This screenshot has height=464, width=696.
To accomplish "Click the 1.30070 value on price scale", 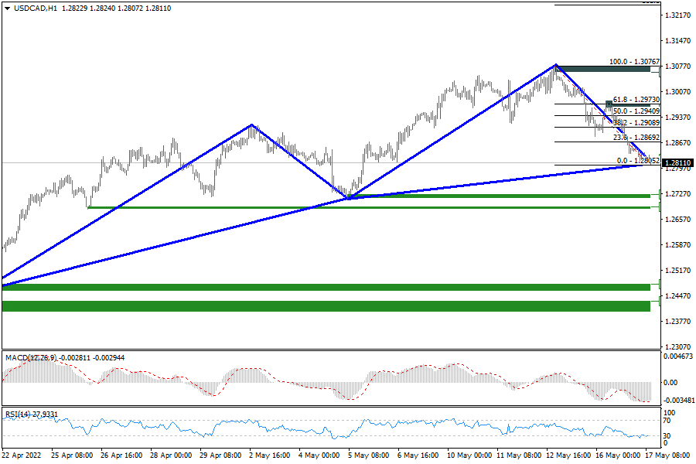I will tap(677, 91).
